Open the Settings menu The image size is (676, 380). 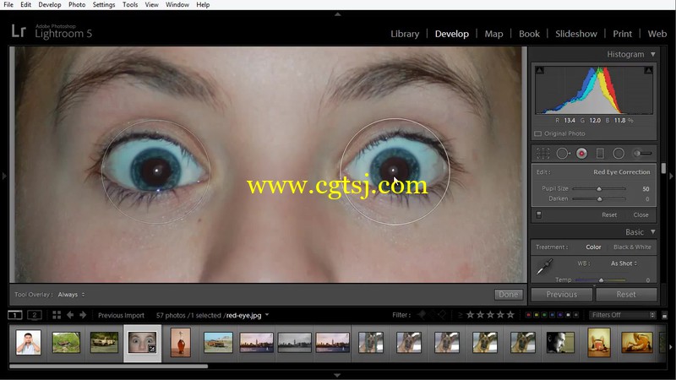[x=104, y=5]
